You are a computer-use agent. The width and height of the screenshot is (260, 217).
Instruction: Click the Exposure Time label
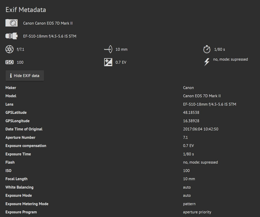click(x=18, y=154)
